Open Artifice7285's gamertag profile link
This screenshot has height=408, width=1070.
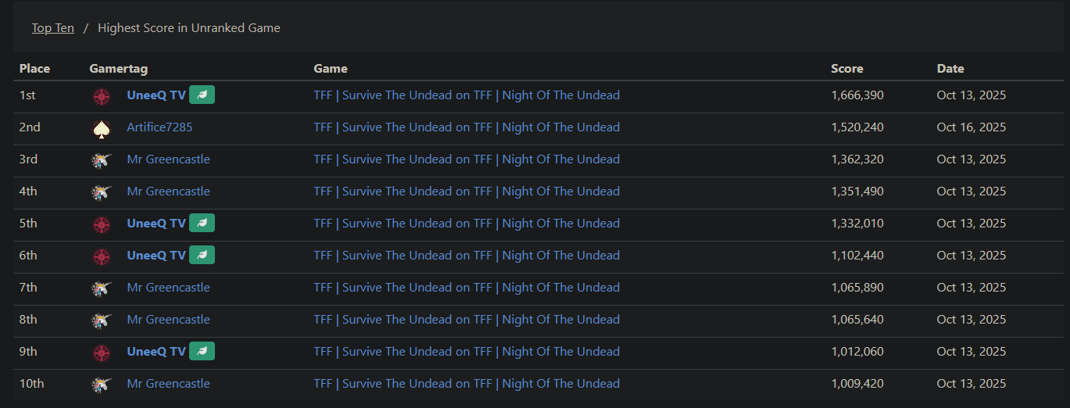tap(159, 127)
